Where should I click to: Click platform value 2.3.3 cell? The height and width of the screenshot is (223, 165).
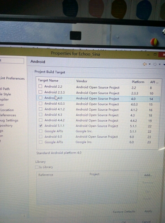coord(135,93)
